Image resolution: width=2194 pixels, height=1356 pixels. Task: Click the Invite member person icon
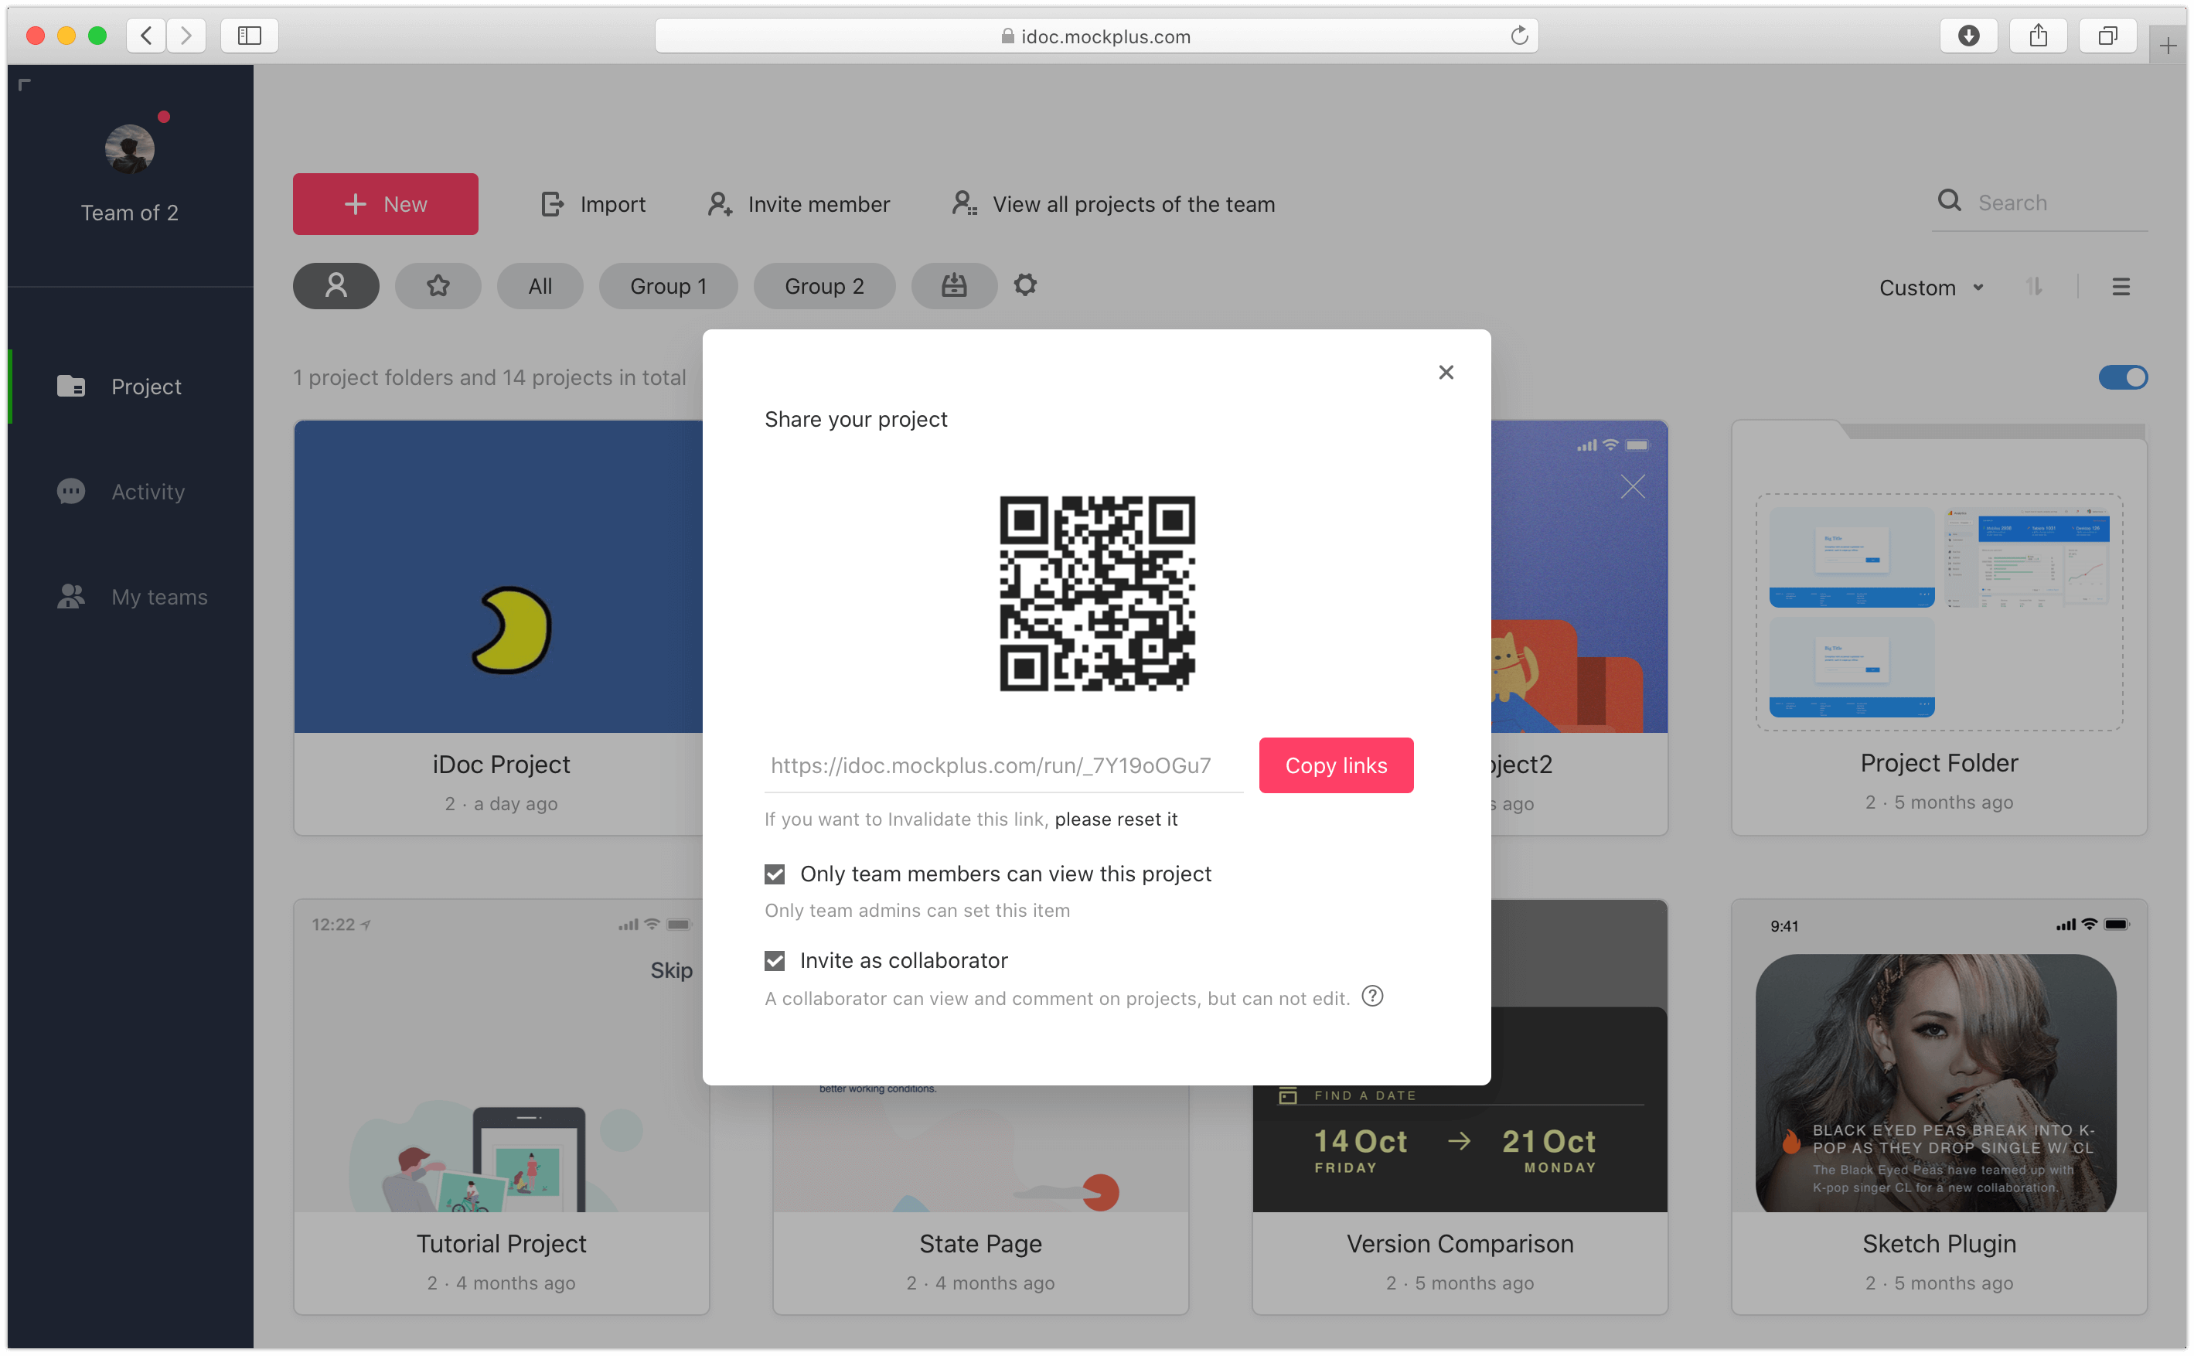(719, 203)
